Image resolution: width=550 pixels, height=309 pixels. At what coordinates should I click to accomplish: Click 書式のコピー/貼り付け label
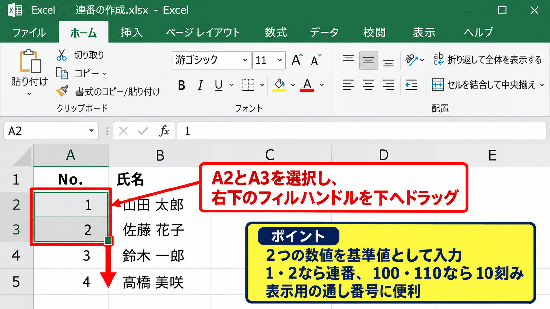[x=117, y=91]
